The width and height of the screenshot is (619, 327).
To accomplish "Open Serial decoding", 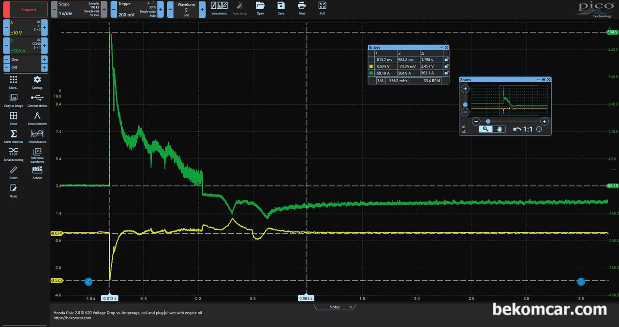I will pos(14,154).
